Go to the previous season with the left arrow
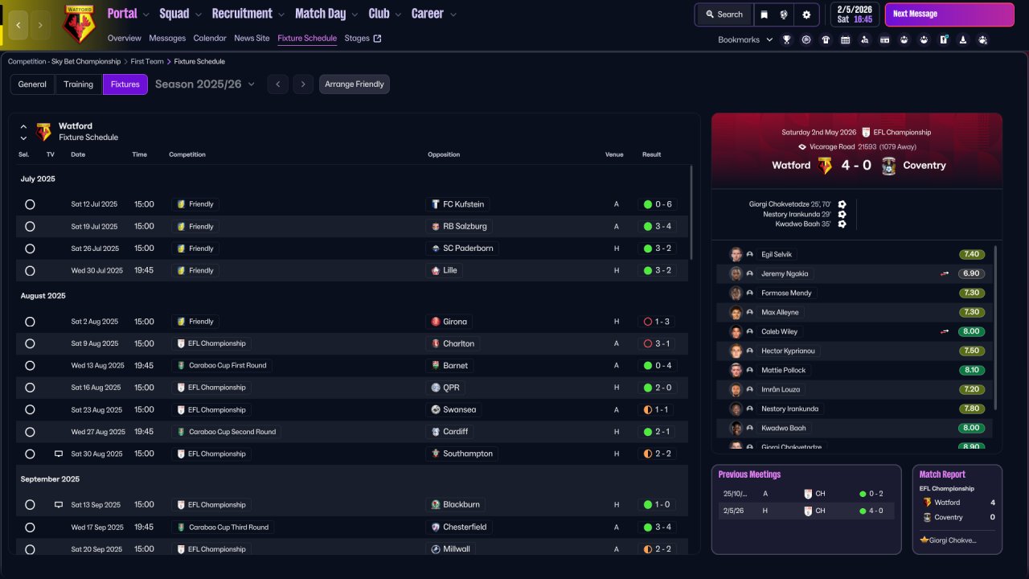 click(277, 84)
